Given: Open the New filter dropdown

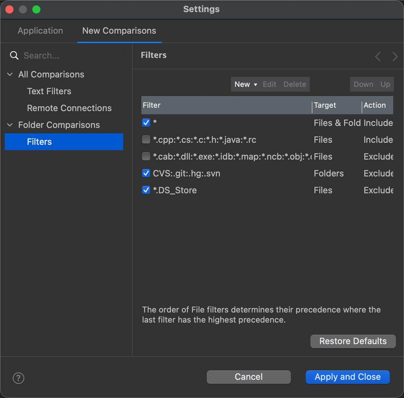Looking at the screenshot, I should coord(246,84).
